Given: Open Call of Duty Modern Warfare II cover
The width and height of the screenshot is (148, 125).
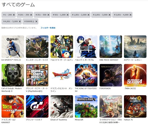Looking at the screenshot, I should click(13, 75).
